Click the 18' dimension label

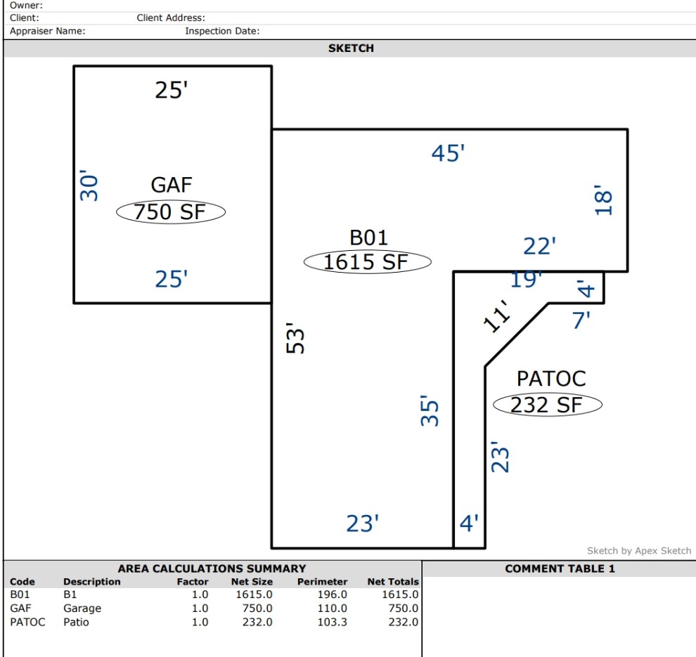point(604,200)
